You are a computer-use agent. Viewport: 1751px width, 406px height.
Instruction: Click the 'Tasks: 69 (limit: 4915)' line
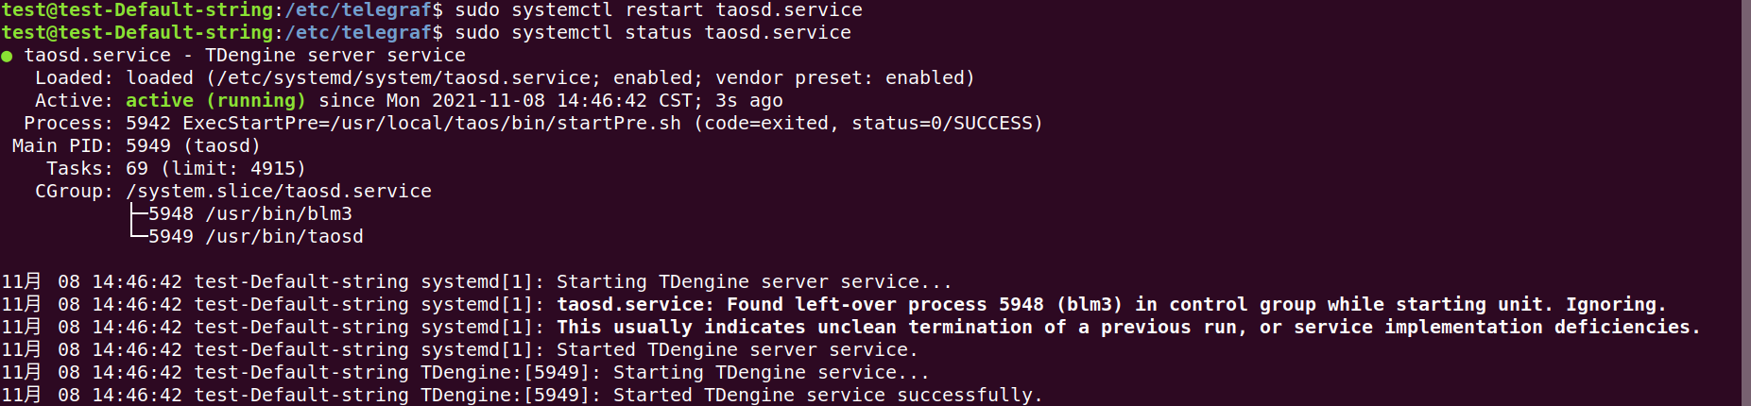176,169
